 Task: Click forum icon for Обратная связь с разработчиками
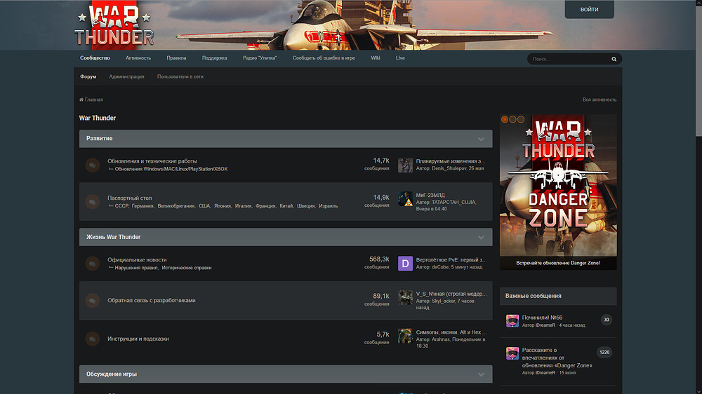[92, 301]
